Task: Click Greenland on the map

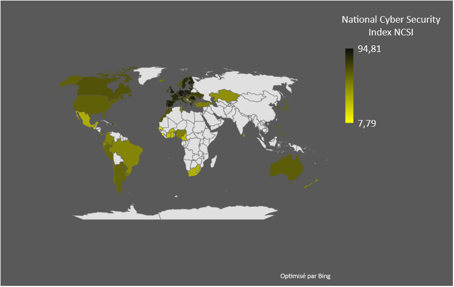Action: pyautogui.click(x=149, y=74)
